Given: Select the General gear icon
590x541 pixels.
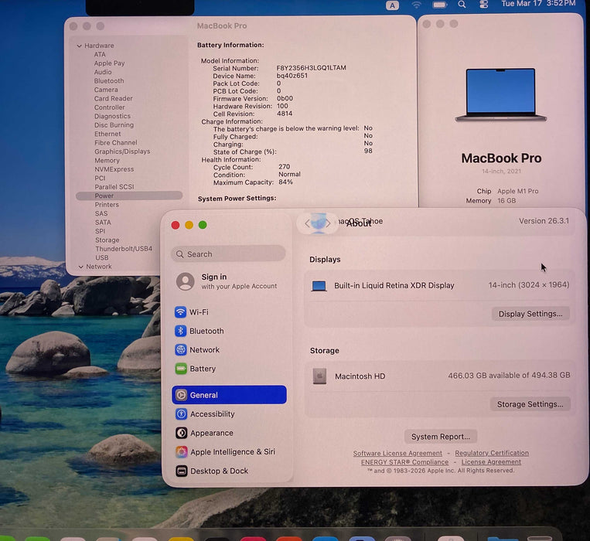Looking at the screenshot, I should [x=181, y=395].
